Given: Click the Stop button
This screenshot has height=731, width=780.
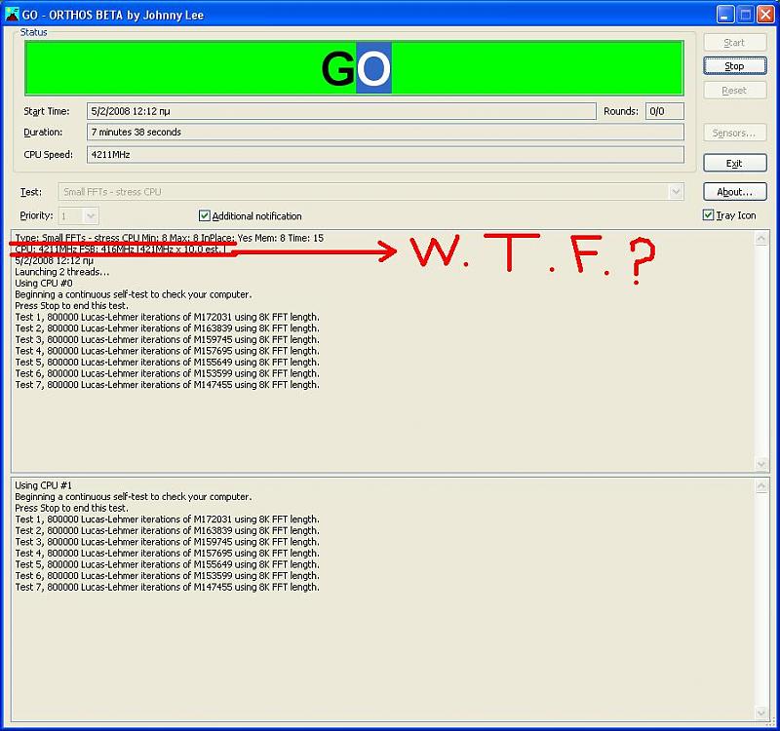Looking at the screenshot, I should (x=735, y=66).
